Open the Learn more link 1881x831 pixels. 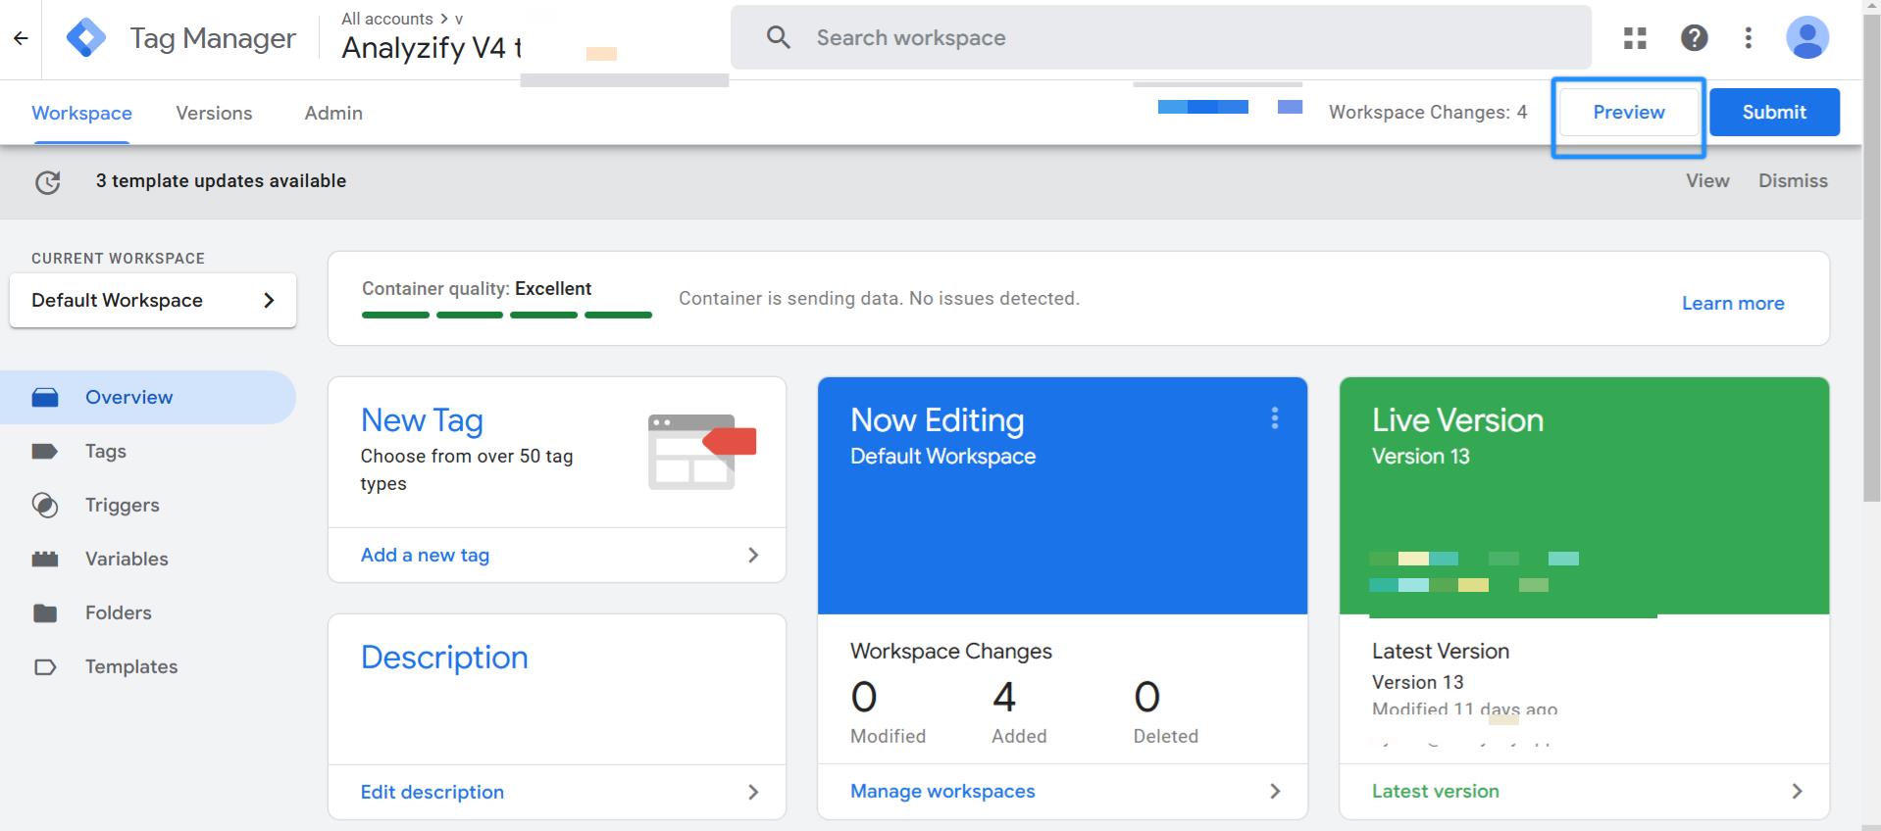(1733, 304)
